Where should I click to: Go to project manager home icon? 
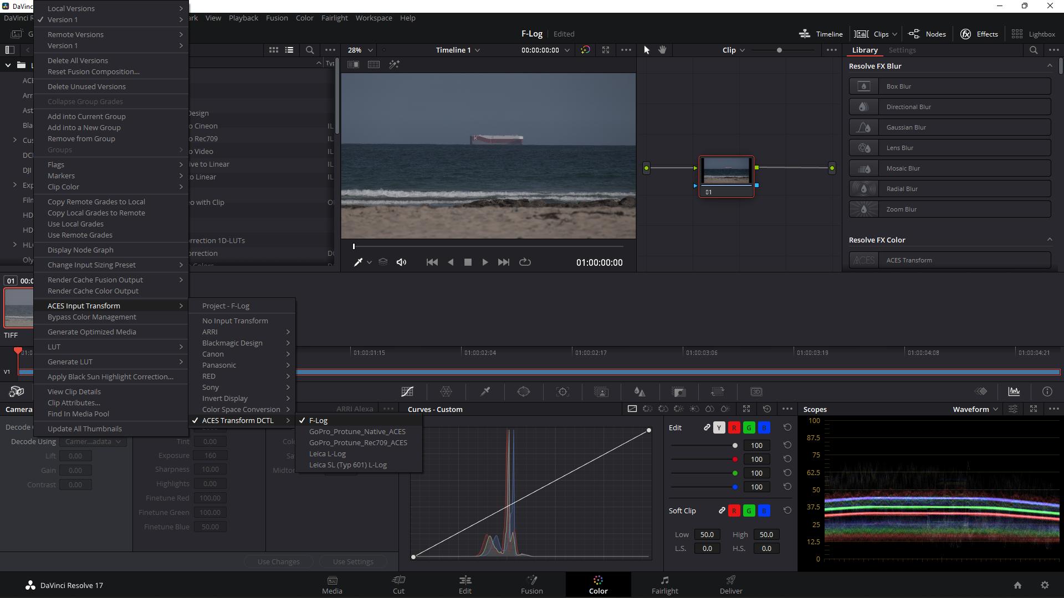pos(1017,585)
